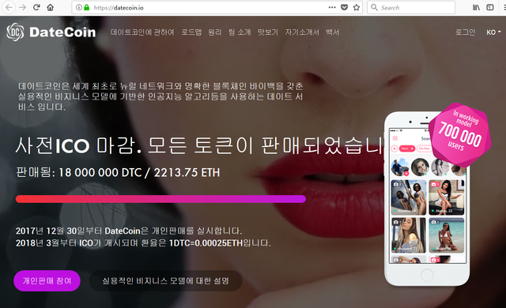Select first round avatar in phone mockup
Image resolution: width=506 pixels, height=308 pixels.
click(400, 167)
